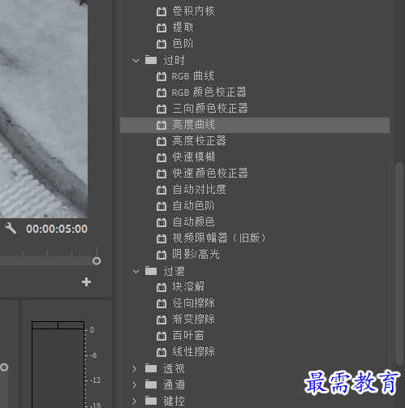Click the 00:00:05:00 duration timecode
Image resolution: width=405 pixels, height=408 pixels.
57,229
